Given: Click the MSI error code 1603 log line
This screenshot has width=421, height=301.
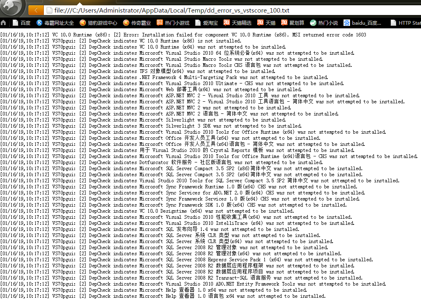Looking at the screenshot, I should (183, 35).
